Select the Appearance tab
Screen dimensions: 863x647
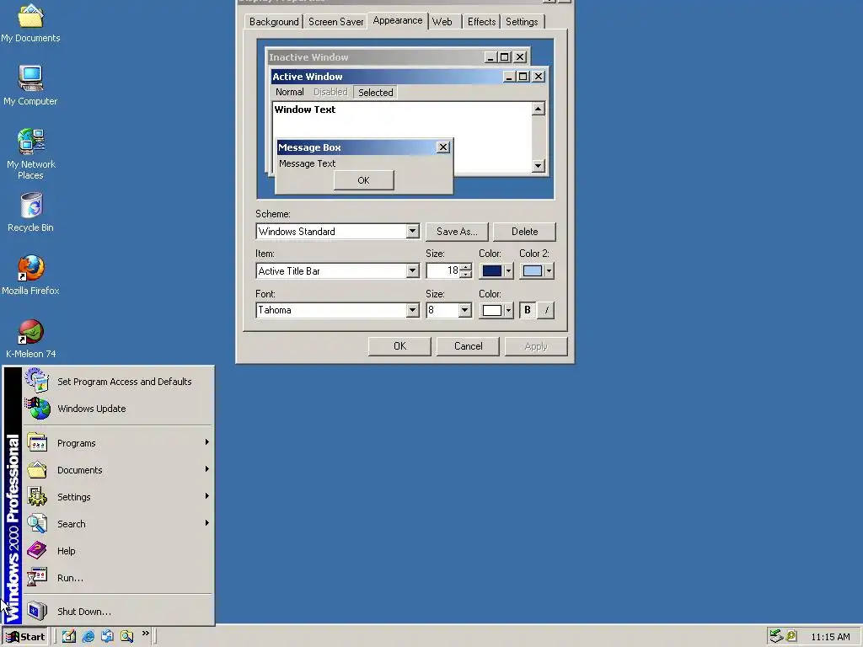(398, 20)
